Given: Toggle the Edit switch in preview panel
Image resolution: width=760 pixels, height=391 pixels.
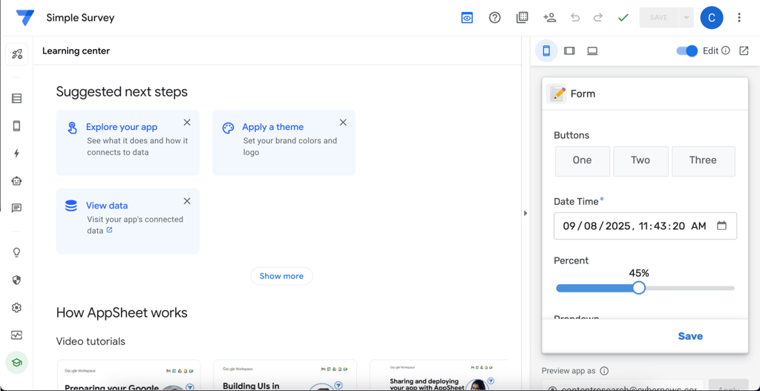Looking at the screenshot, I should pos(687,51).
